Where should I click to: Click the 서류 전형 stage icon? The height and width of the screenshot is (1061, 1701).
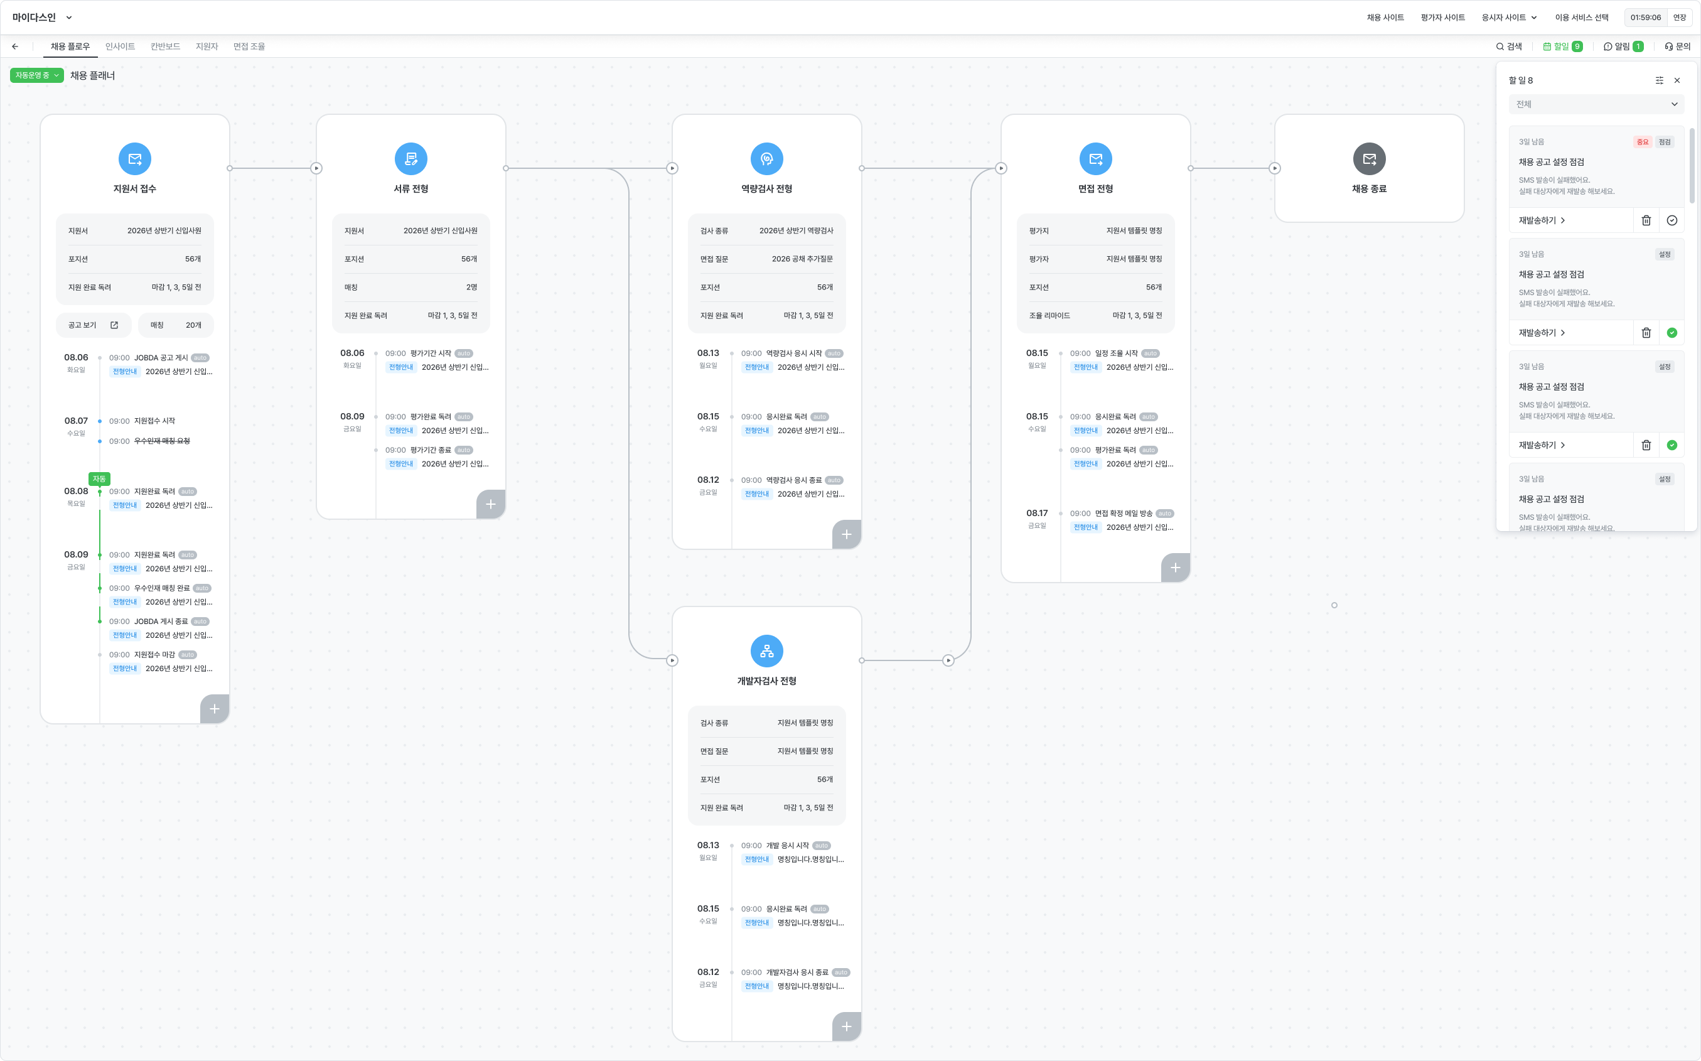coord(411,159)
